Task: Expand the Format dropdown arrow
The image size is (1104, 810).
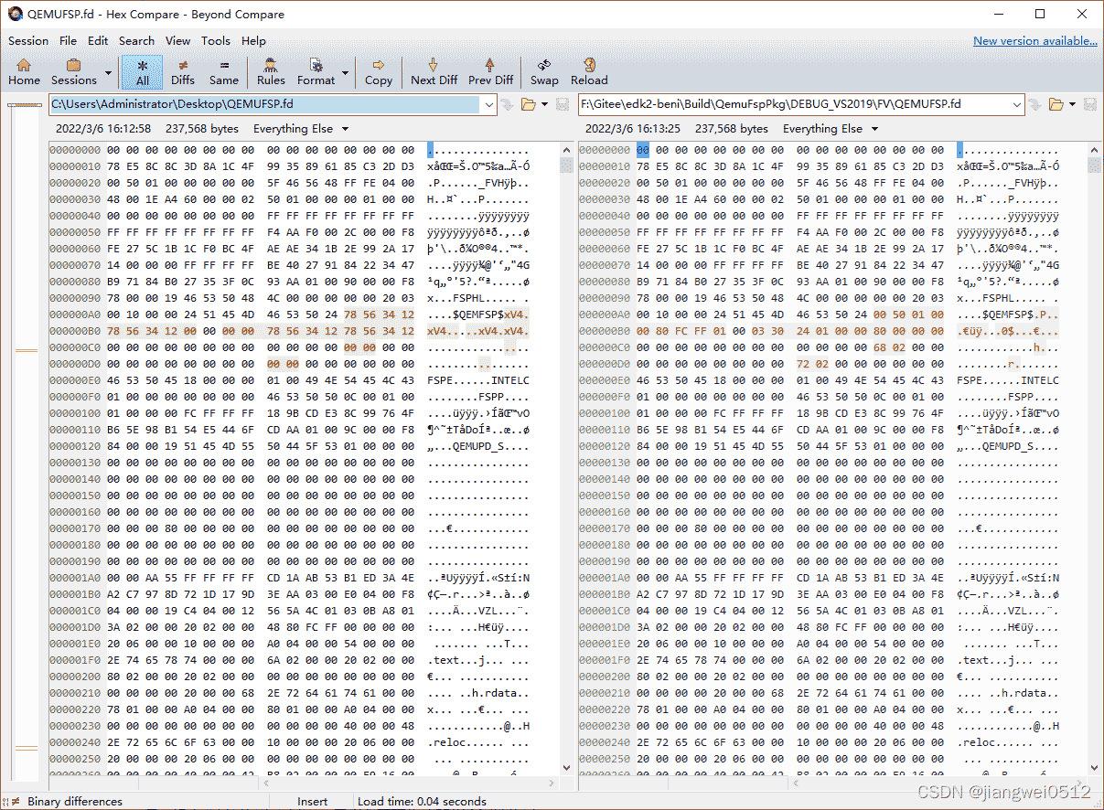Action: [x=346, y=72]
